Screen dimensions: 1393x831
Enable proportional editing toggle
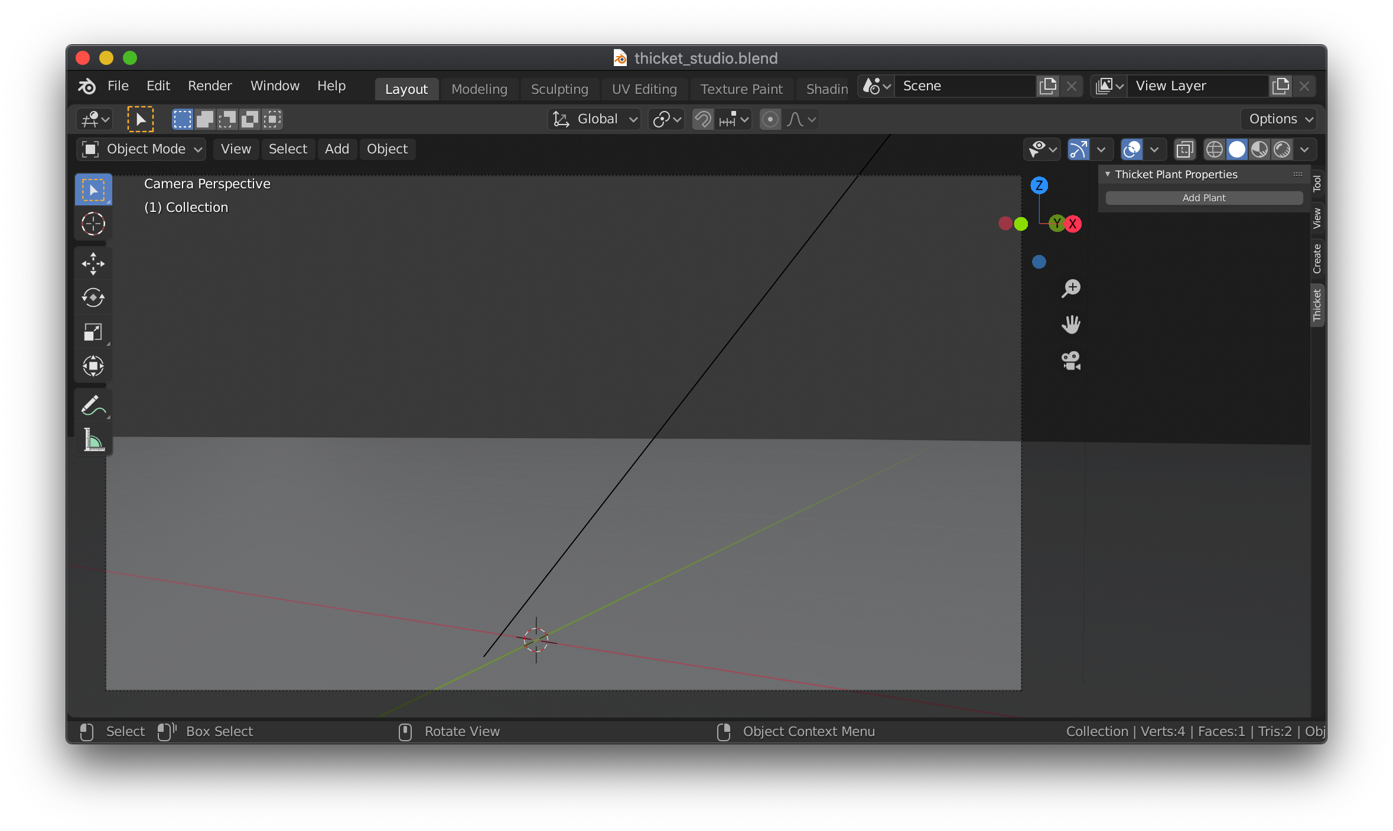click(770, 119)
